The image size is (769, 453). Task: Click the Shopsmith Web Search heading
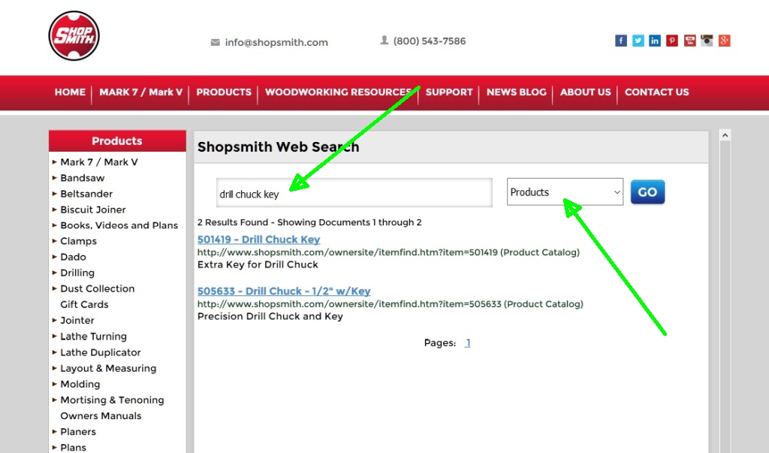click(x=278, y=146)
